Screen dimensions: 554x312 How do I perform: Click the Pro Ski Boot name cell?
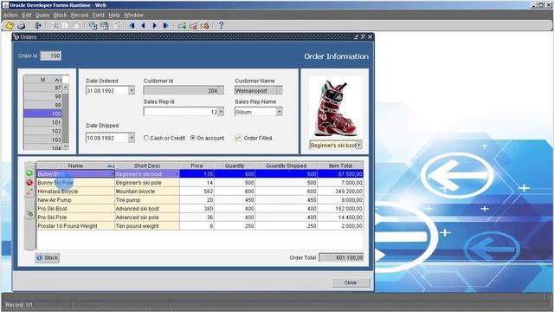pyautogui.click(x=75, y=209)
